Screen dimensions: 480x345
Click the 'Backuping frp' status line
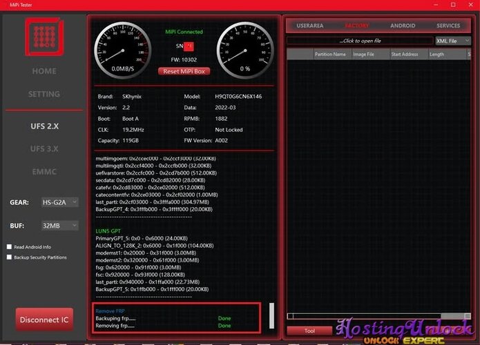116,318
